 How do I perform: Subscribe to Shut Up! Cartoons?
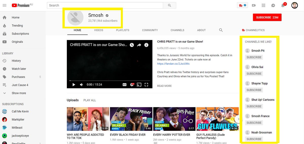click(x=254, y=106)
